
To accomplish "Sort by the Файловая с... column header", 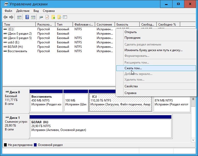I will (84, 25).
